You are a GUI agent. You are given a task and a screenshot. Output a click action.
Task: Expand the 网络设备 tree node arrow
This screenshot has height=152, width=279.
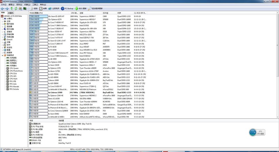(x=2, y=37)
